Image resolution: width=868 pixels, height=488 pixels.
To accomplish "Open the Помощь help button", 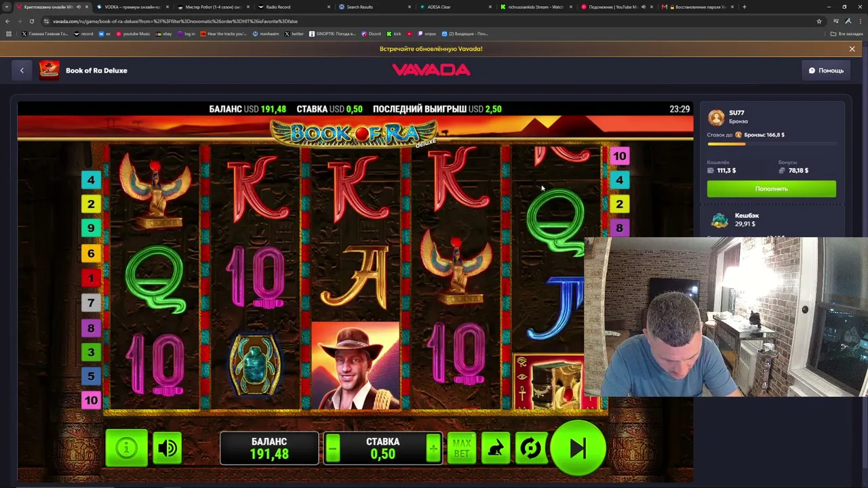I will point(826,70).
